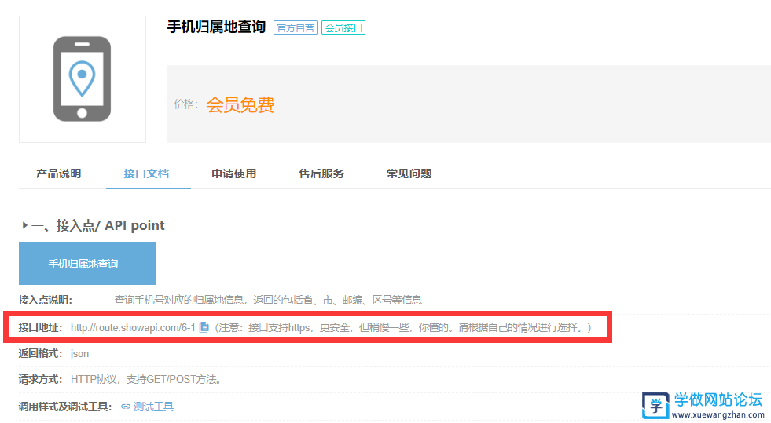
Task: Collapse the 接入点/ API point section triangle
Action: pyautogui.click(x=24, y=225)
